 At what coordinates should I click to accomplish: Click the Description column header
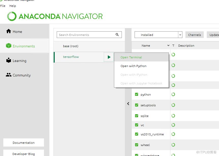coord(186,45)
